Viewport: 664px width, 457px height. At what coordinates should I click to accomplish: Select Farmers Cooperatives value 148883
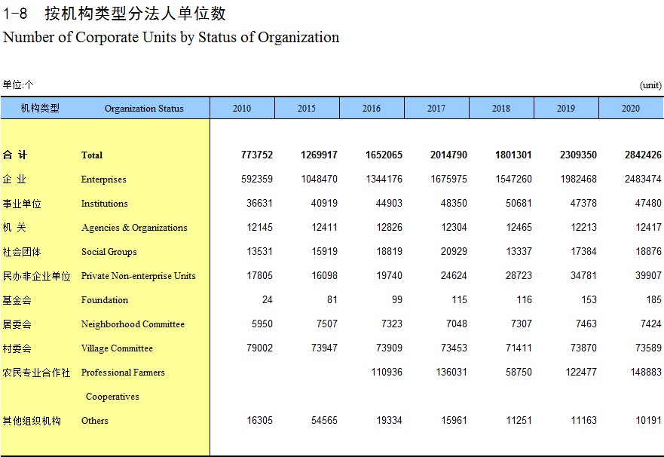click(x=646, y=373)
